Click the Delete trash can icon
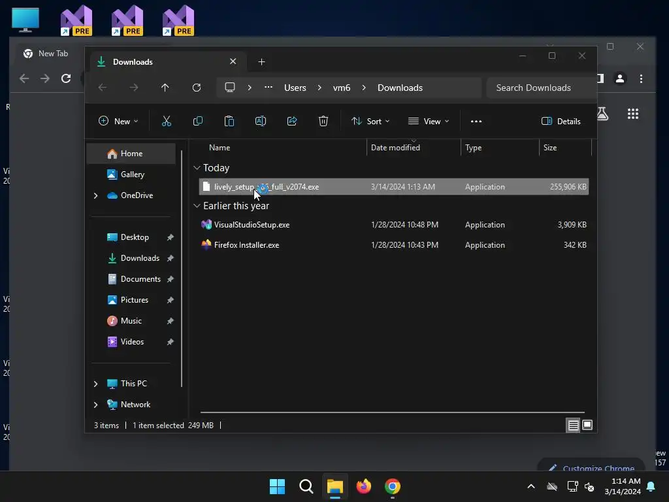Image resolution: width=669 pixels, height=502 pixels. click(323, 121)
